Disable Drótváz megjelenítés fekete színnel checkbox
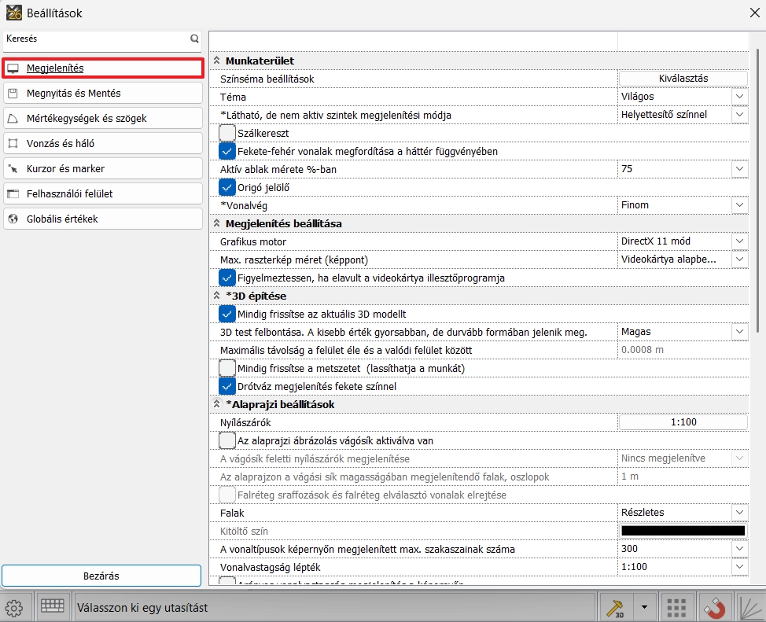The height and width of the screenshot is (622, 766). [x=227, y=386]
